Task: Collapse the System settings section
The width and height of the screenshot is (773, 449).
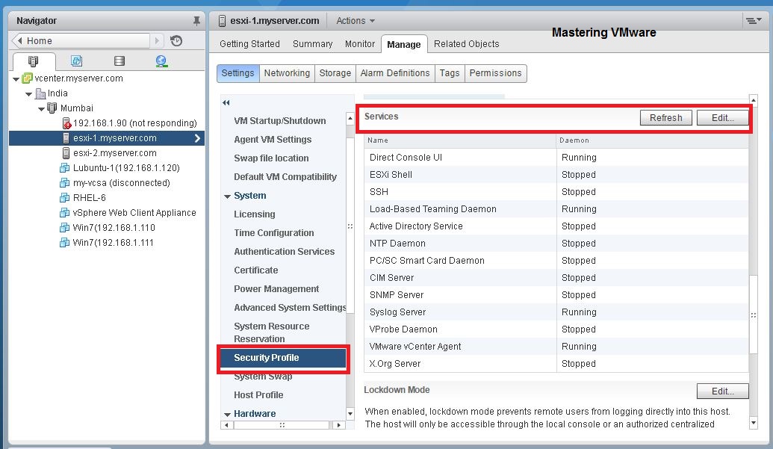Action: pyautogui.click(x=227, y=196)
